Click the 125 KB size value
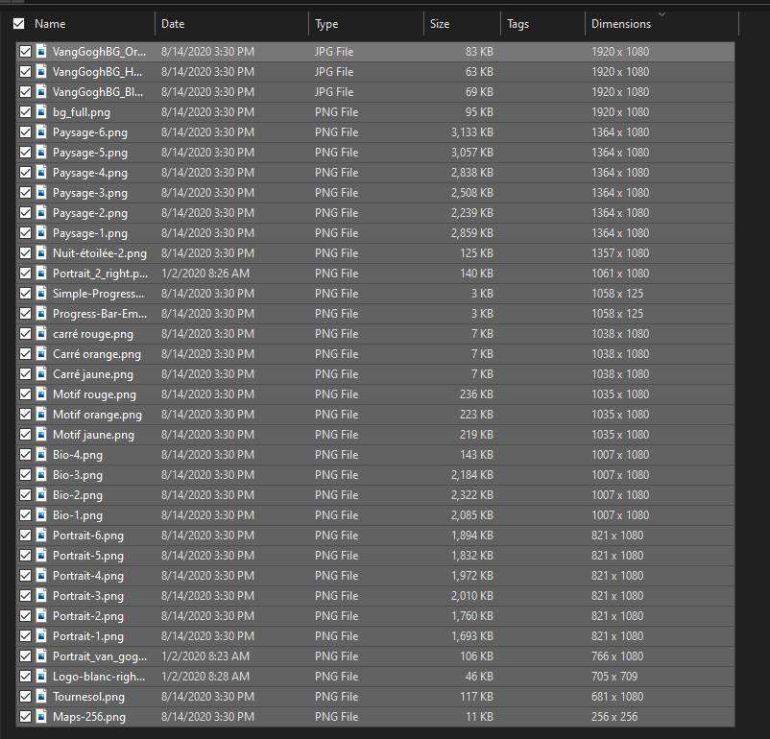This screenshot has height=739, width=770. point(476,252)
